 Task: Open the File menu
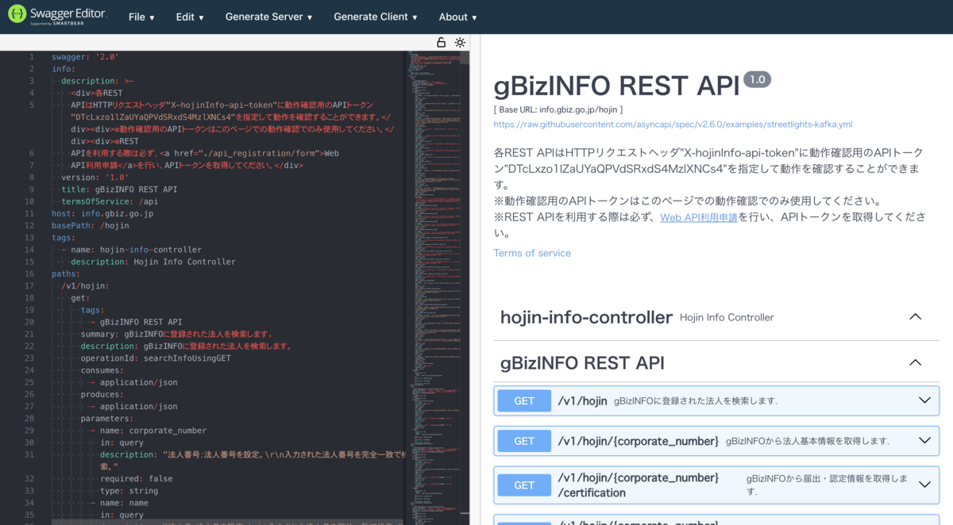[141, 17]
